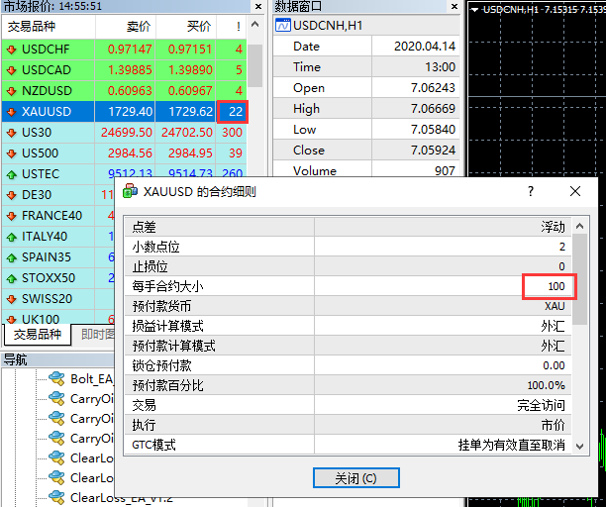Image resolution: width=606 pixels, height=507 pixels.
Task: Select the NZDUSD symbol row
Action: (124, 91)
